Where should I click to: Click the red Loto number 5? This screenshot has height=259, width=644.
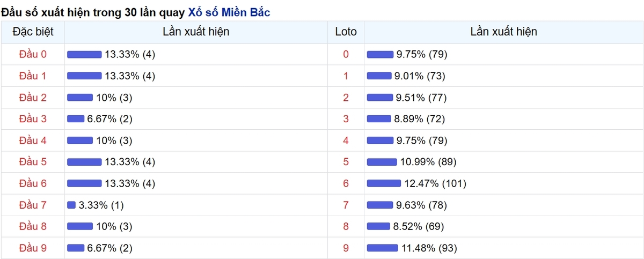[346, 162]
